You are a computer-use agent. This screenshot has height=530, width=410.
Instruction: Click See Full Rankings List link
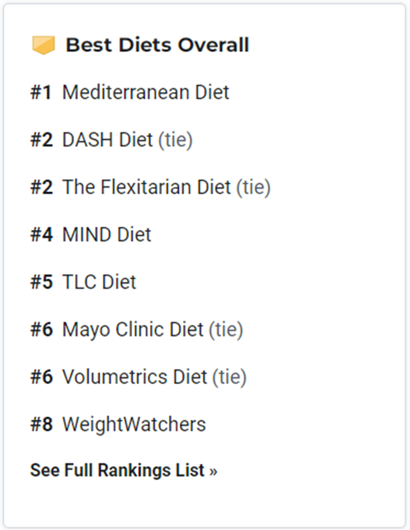124,470
